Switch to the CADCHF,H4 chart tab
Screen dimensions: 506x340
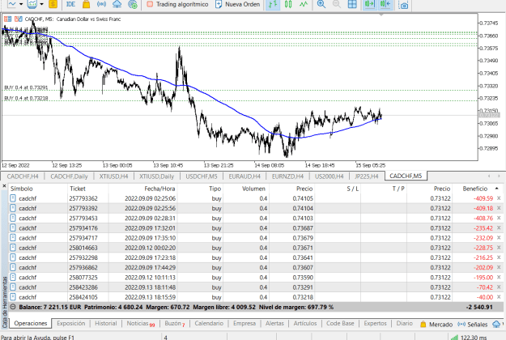[x=23, y=176]
